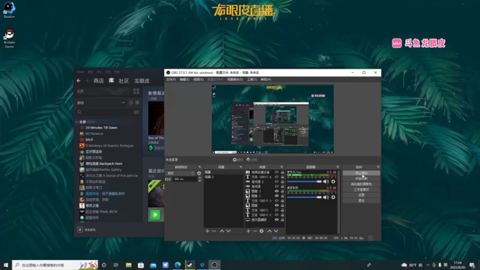This screenshot has height=270, width=480.
Task: Click the ready-to-play icon beside the Steam games filter
Action: (137, 103)
